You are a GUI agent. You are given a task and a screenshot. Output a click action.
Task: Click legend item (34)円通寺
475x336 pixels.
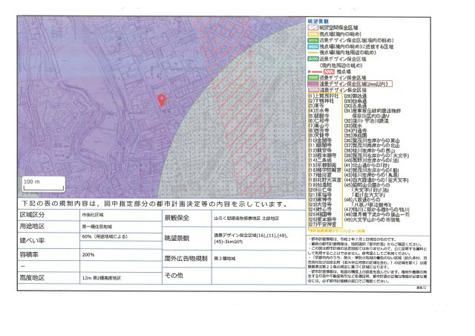coord(356,131)
